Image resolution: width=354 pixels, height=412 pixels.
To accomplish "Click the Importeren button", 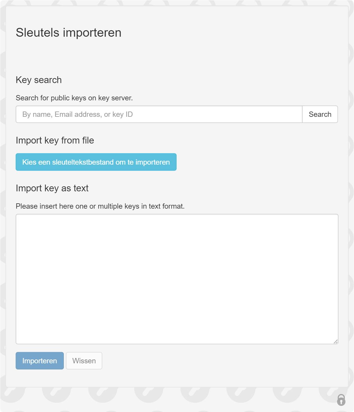I will 40,361.
